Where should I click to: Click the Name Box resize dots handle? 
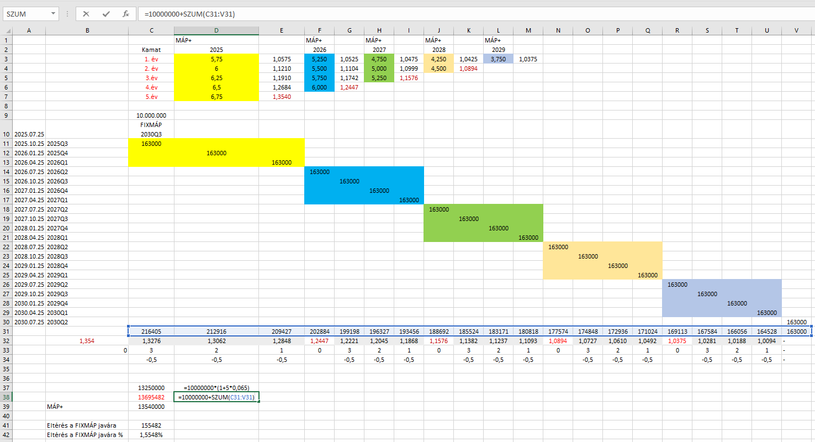[67, 14]
